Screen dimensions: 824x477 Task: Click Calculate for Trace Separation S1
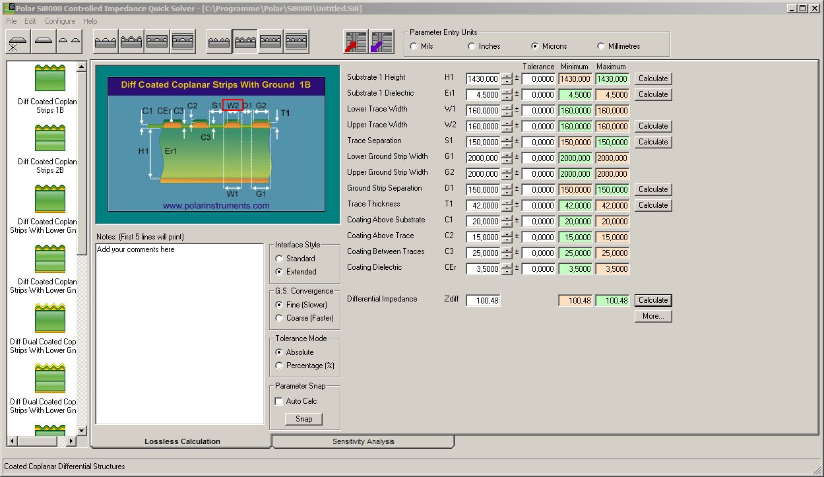click(x=653, y=142)
